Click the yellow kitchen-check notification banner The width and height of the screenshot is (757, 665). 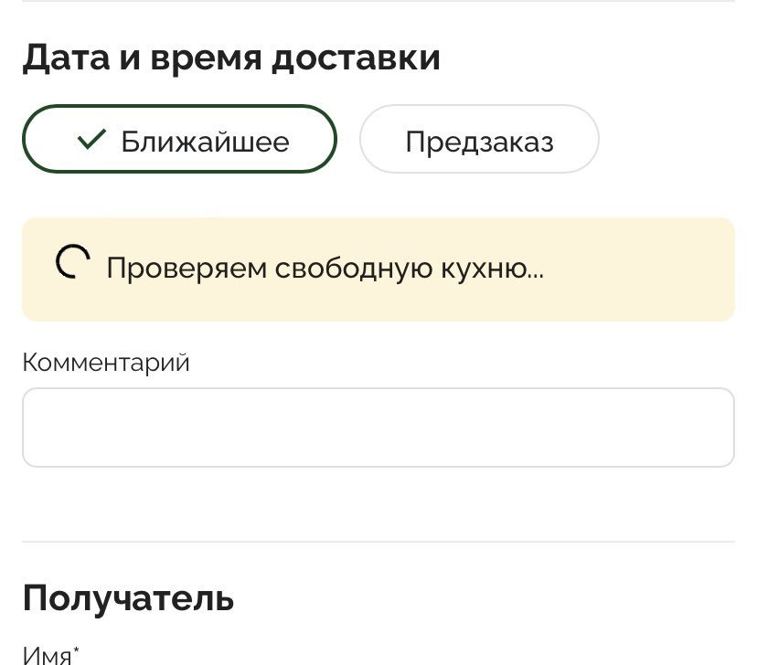[378, 269]
